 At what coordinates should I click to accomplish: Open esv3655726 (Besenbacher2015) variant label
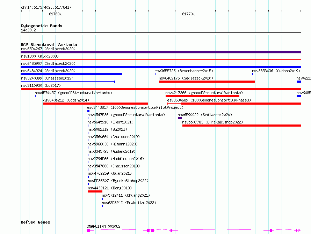click(x=184, y=71)
